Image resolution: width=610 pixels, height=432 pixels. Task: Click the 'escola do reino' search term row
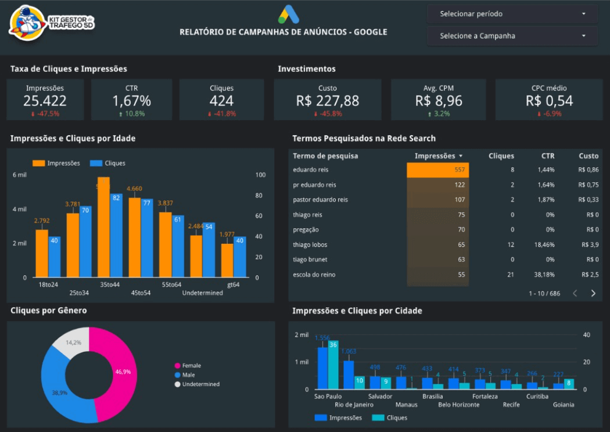click(314, 275)
